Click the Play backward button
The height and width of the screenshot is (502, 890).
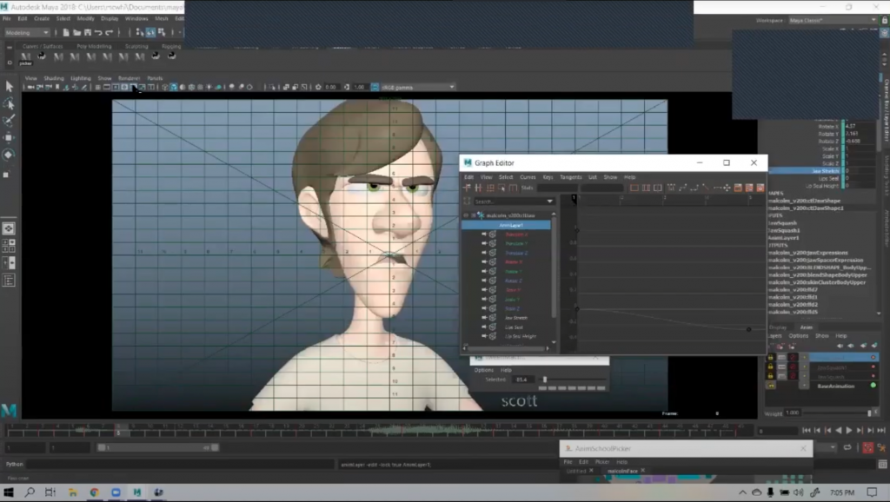pos(839,431)
